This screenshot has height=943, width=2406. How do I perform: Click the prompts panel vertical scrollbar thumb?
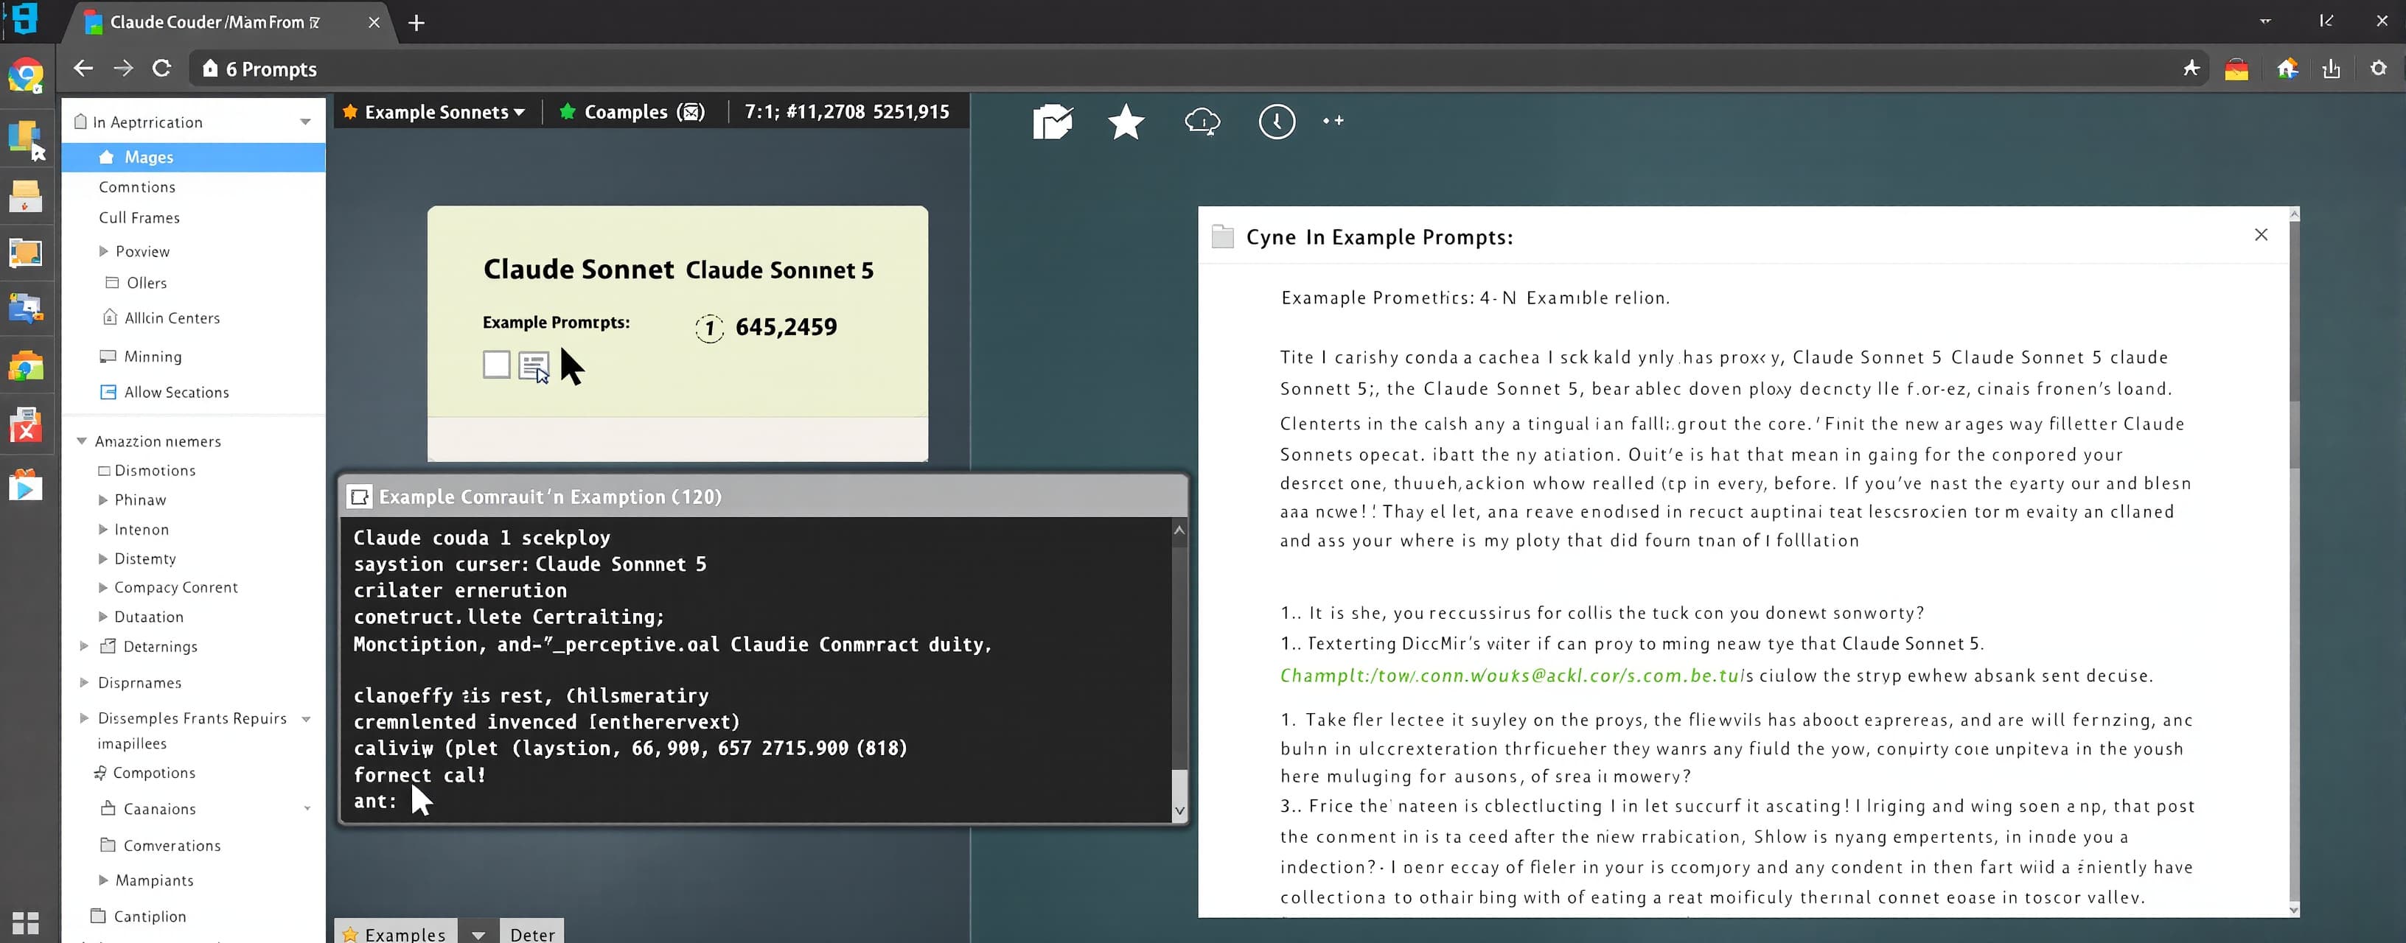coord(2294,435)
